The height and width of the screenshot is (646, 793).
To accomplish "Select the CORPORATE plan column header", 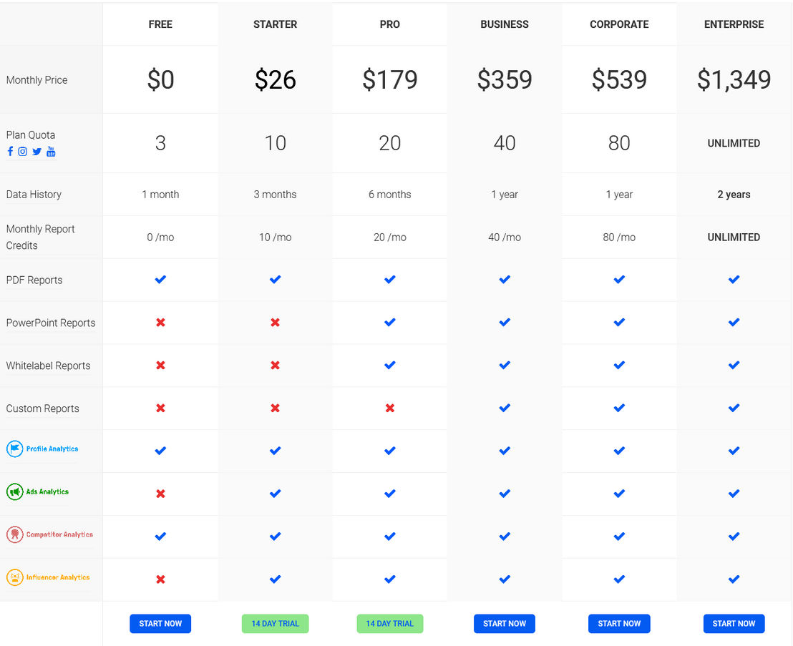I will (x=619, y=24).
